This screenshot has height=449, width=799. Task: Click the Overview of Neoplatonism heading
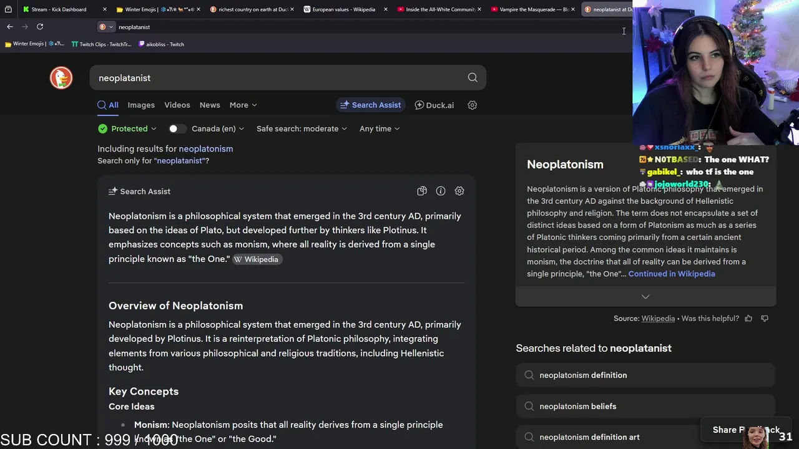pos(175,306)
